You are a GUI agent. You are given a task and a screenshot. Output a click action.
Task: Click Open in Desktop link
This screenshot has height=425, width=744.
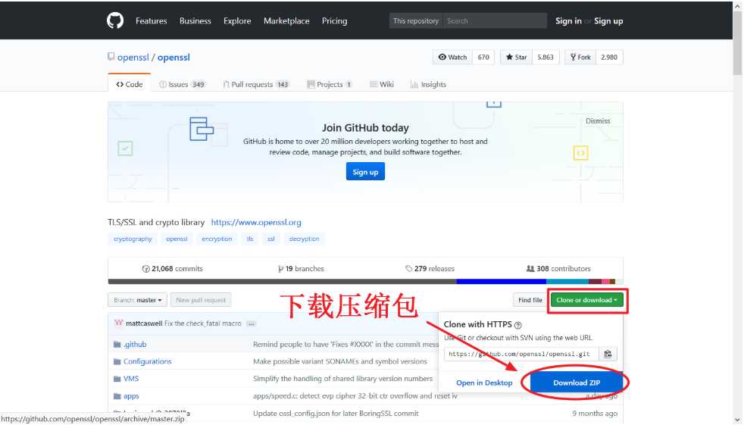click(x=484, y=383)
